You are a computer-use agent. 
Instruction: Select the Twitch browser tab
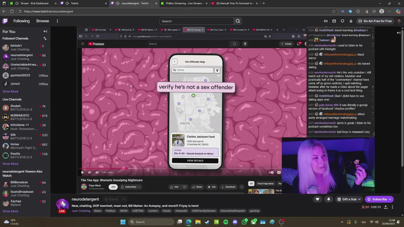tap(84, 3)
